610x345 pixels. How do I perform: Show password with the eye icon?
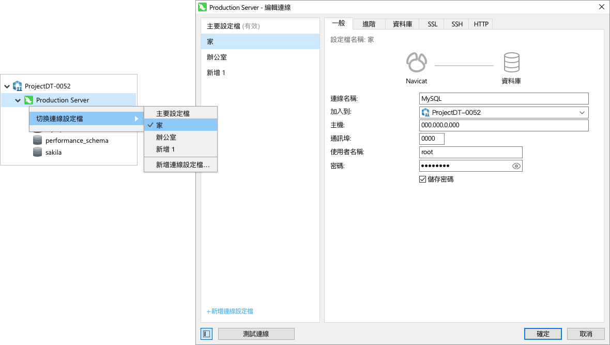click(516, 166)
